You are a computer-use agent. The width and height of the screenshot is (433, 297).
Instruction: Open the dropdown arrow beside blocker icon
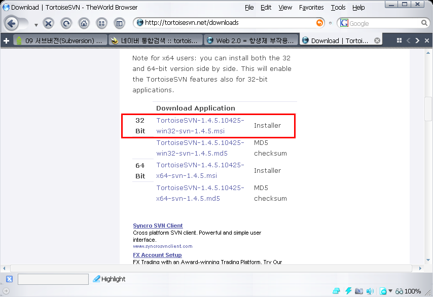tap(390, 290)
